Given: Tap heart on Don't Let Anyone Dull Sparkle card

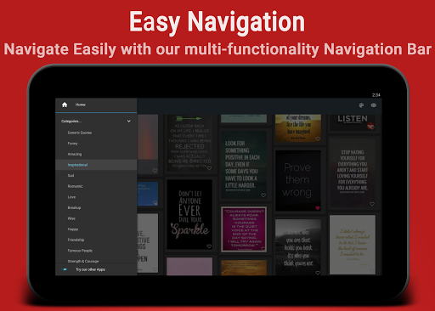Looking at the screenshot, I should pos(209,246).
